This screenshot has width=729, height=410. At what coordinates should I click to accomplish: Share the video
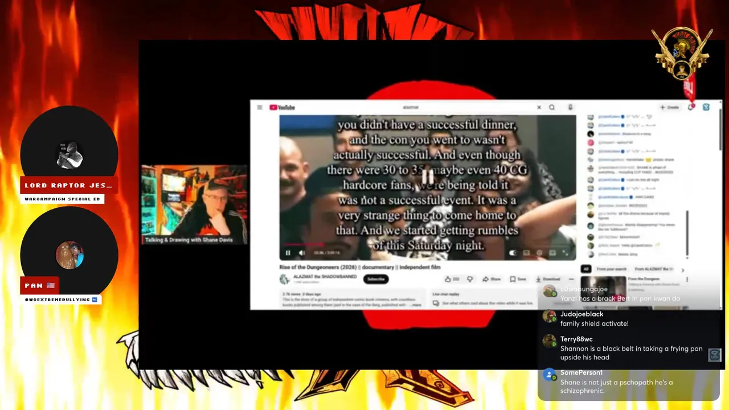492,279
